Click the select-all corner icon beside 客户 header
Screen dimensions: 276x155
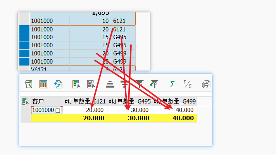[x=25, y=102]
